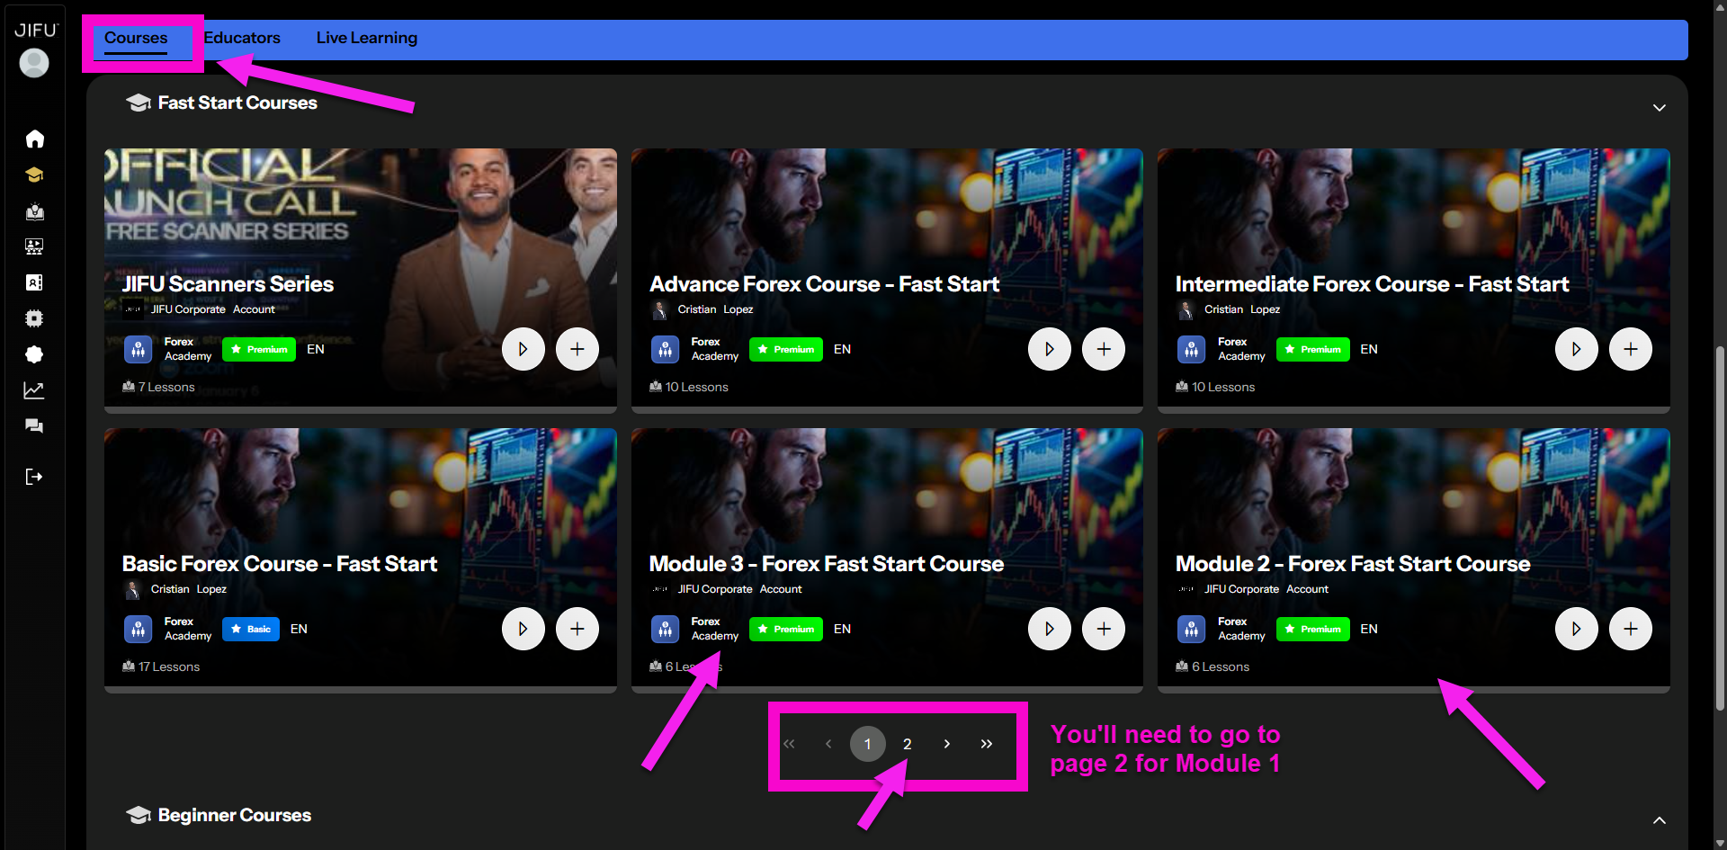Jump to last page double arrow
The height and width of the screenshot is (850, 1727).
point(986,744)
